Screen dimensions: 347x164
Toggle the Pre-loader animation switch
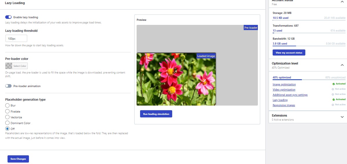[x=8, y=86]
